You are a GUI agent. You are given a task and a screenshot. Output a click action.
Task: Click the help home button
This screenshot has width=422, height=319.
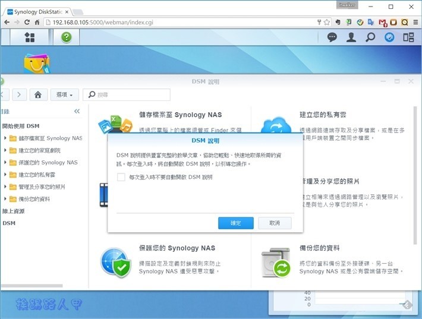[38, 94]
